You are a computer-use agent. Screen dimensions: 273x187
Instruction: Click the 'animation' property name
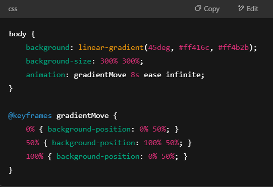click(45, 75)
